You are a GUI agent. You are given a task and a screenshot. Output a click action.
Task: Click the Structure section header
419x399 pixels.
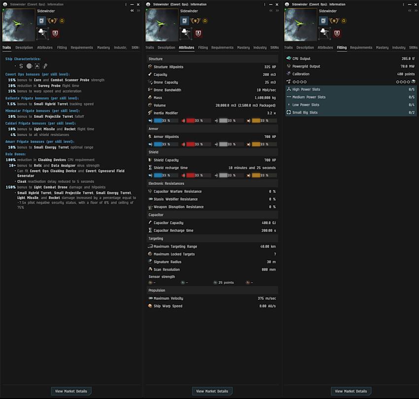tap(212, 59)
